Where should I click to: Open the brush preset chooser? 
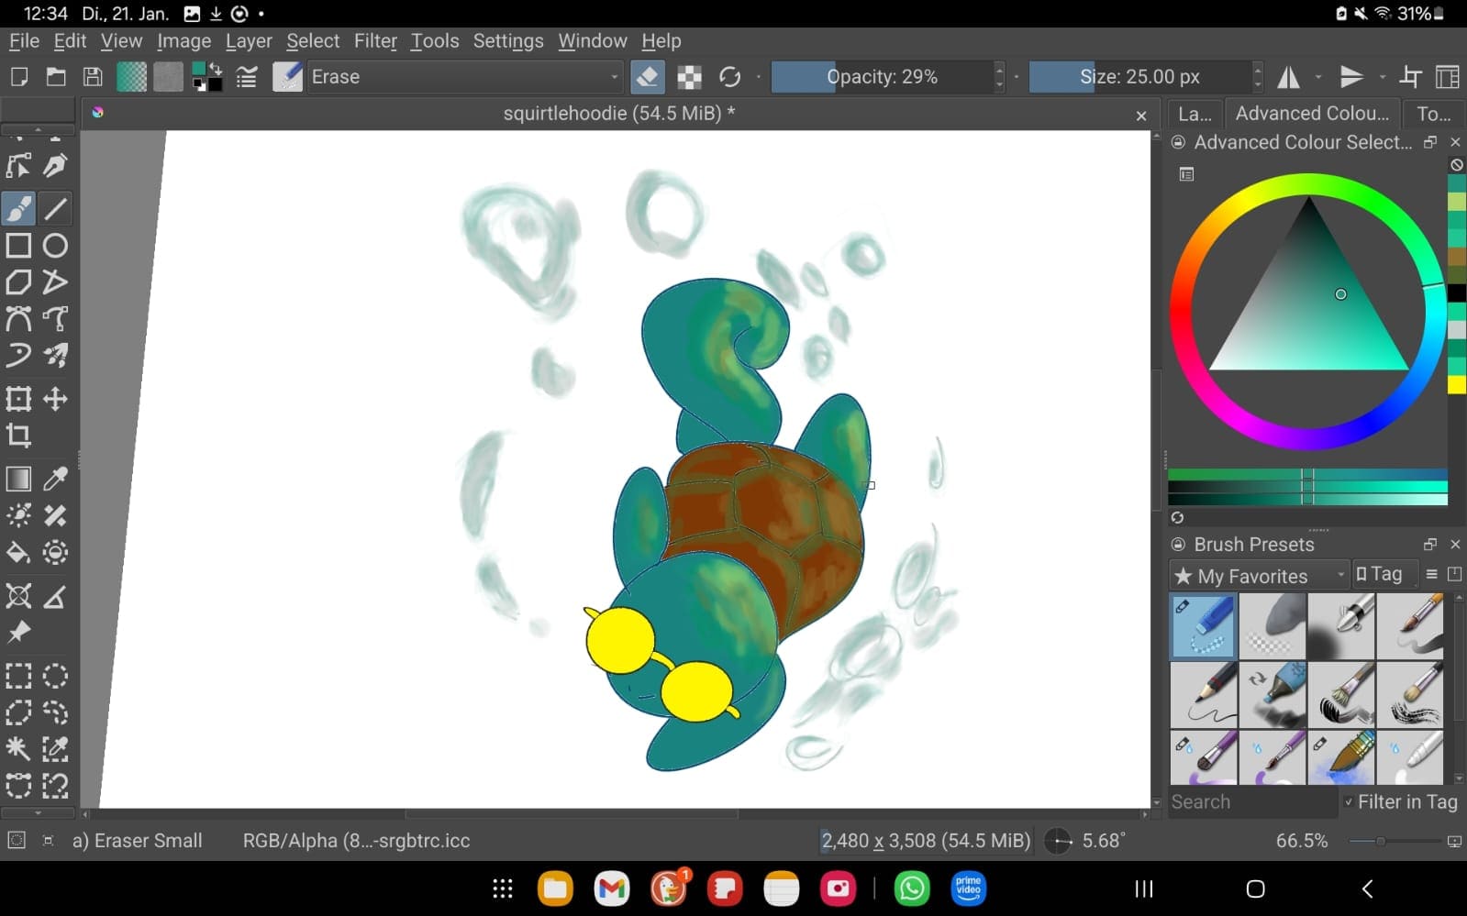click(x=287, y=77)
